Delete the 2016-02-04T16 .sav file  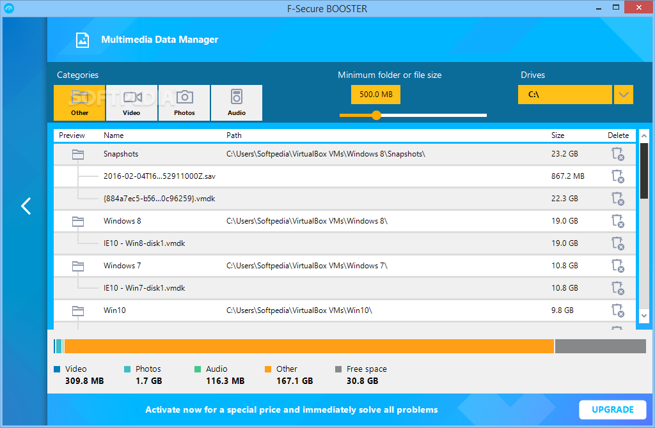pyautogui.click(x=618, y=176)
